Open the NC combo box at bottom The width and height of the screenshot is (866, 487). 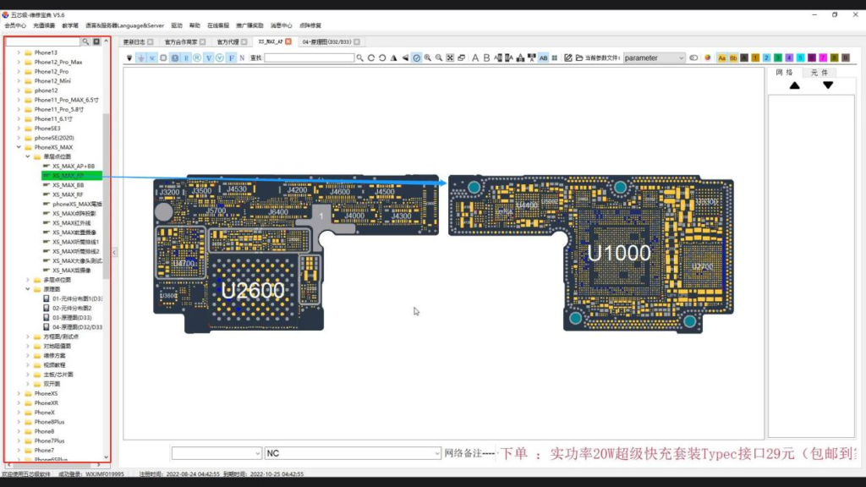(x=353, y=453)
